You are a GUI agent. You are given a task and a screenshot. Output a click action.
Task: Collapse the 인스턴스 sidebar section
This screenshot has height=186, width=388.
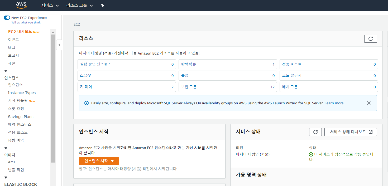click(6, 71)
